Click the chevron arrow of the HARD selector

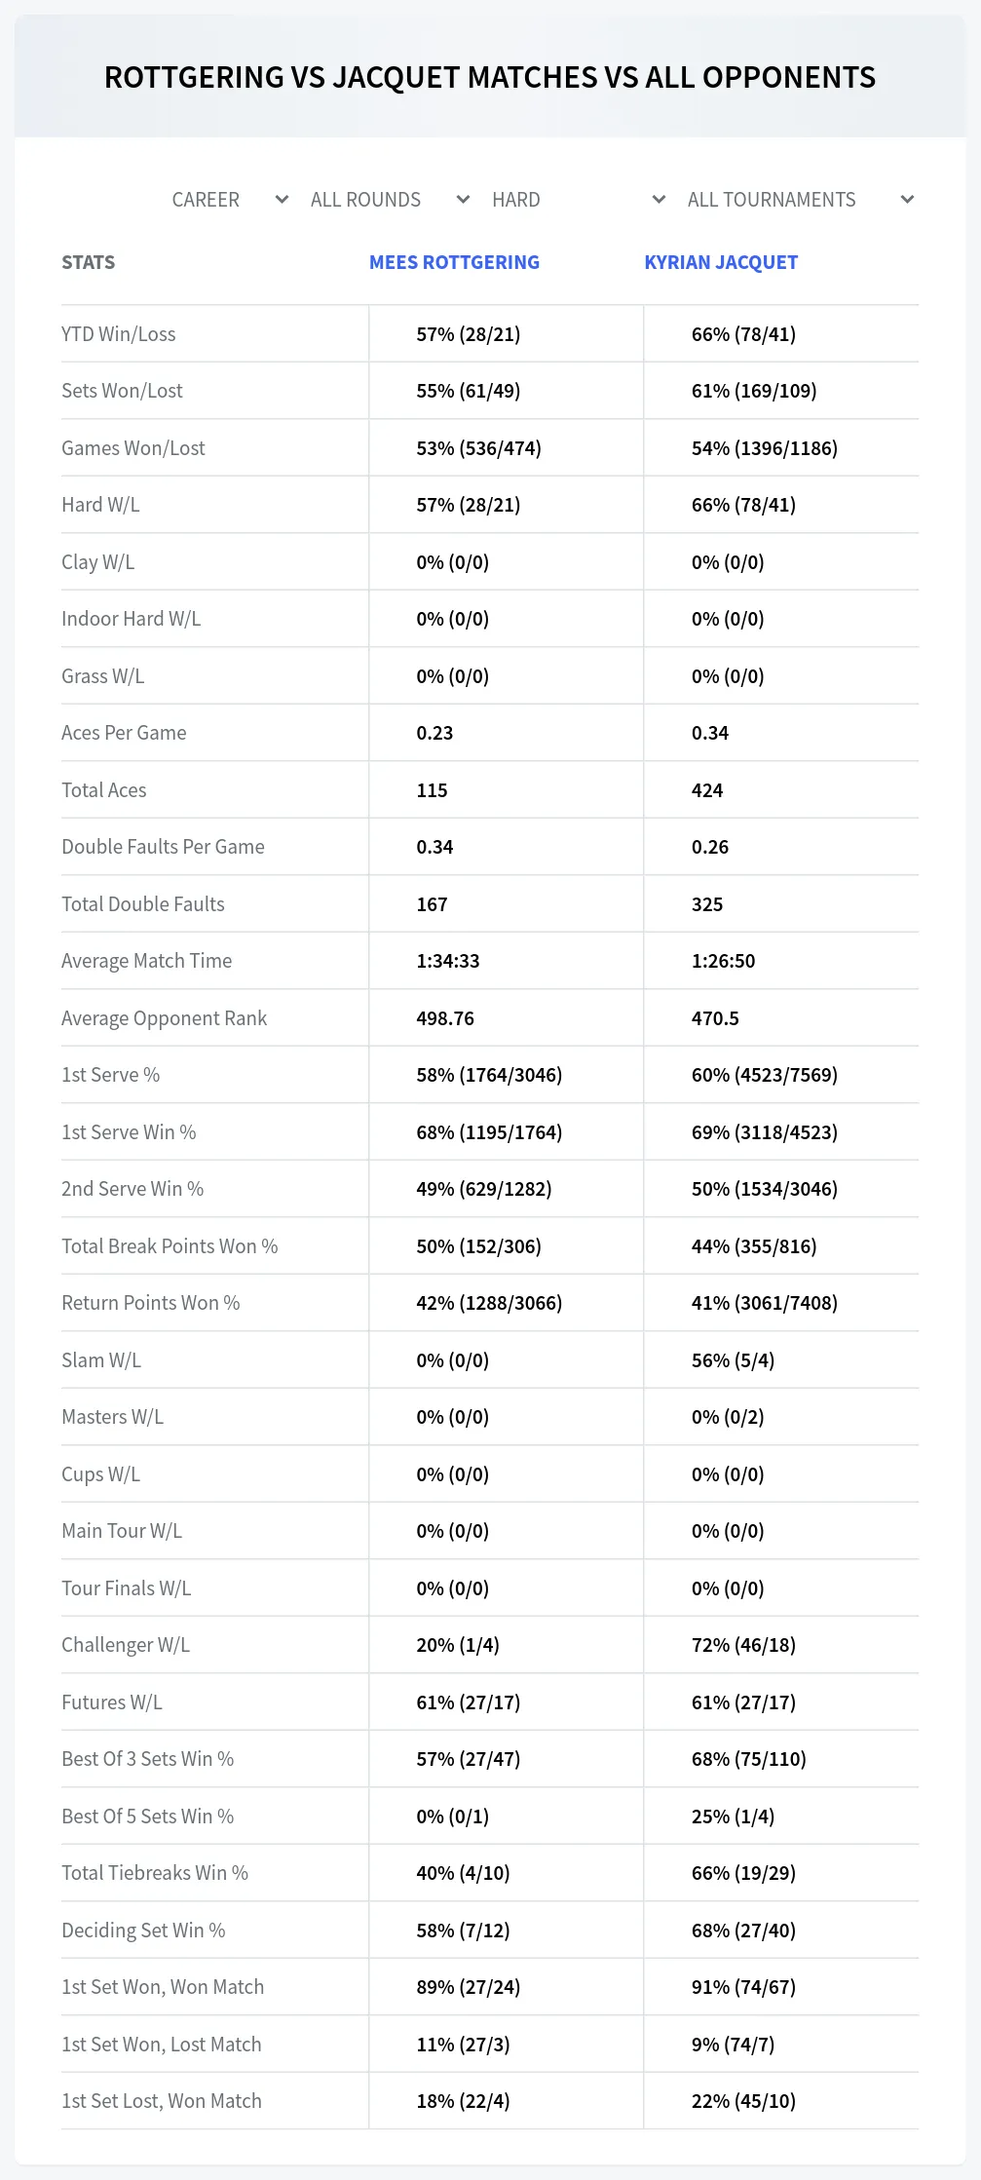(659, 200)
